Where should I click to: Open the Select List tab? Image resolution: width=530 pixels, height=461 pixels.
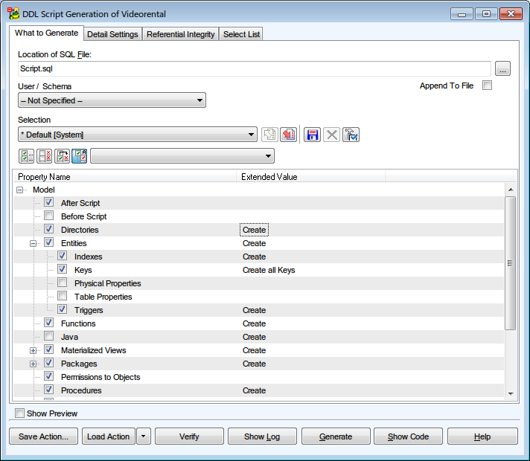click(x=241, y=34)
